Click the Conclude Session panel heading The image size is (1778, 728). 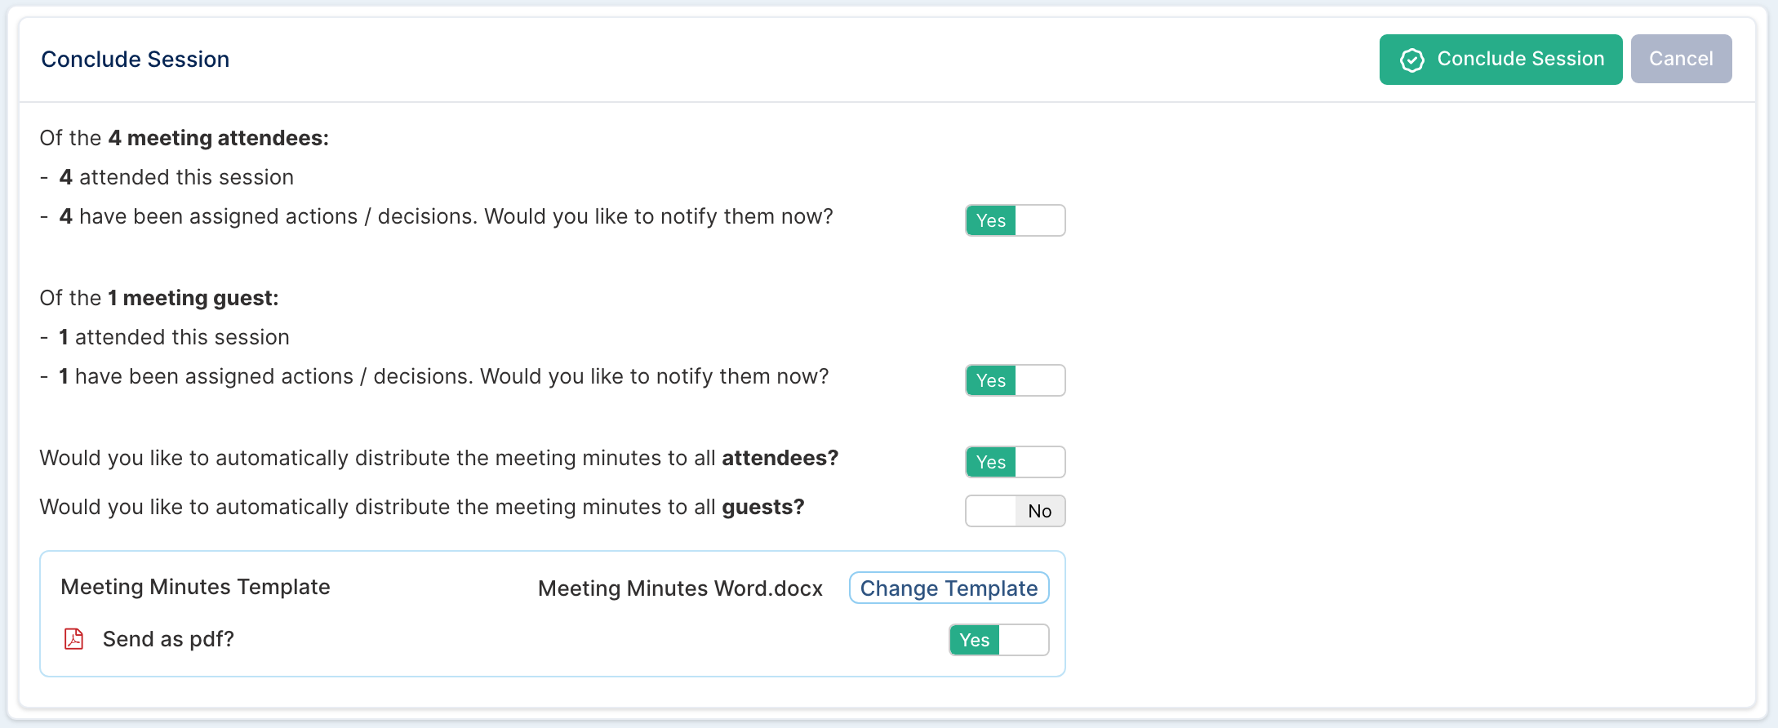pyautogui.click(x=136, y=60)
